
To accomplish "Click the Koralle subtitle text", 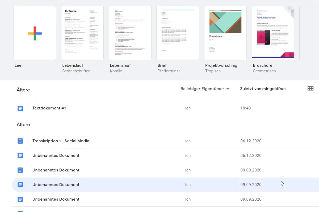I will pos(116,71).
